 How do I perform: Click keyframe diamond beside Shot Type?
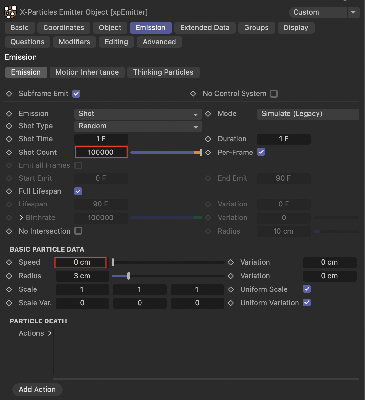click(x=9, y=126)
